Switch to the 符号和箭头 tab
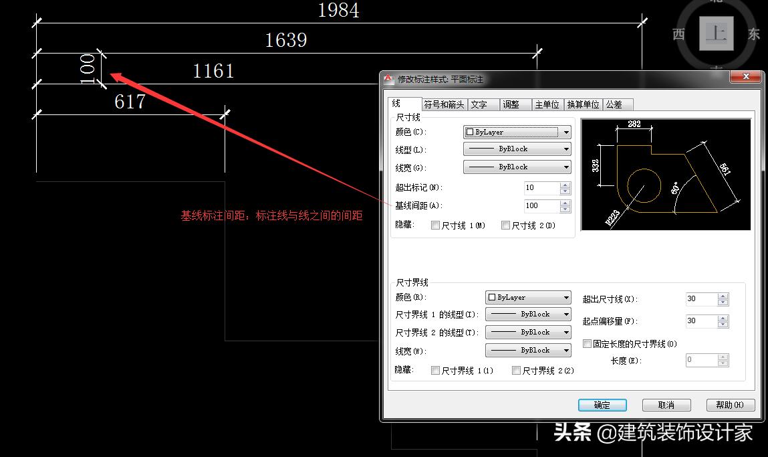The width and height of the screenshot is (768, 457). (443, 104)
